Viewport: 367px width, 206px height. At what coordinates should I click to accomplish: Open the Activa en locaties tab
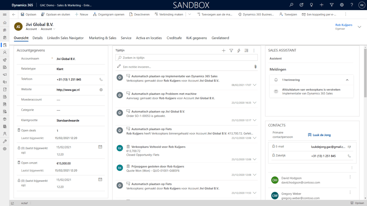(x=149, y=38)
